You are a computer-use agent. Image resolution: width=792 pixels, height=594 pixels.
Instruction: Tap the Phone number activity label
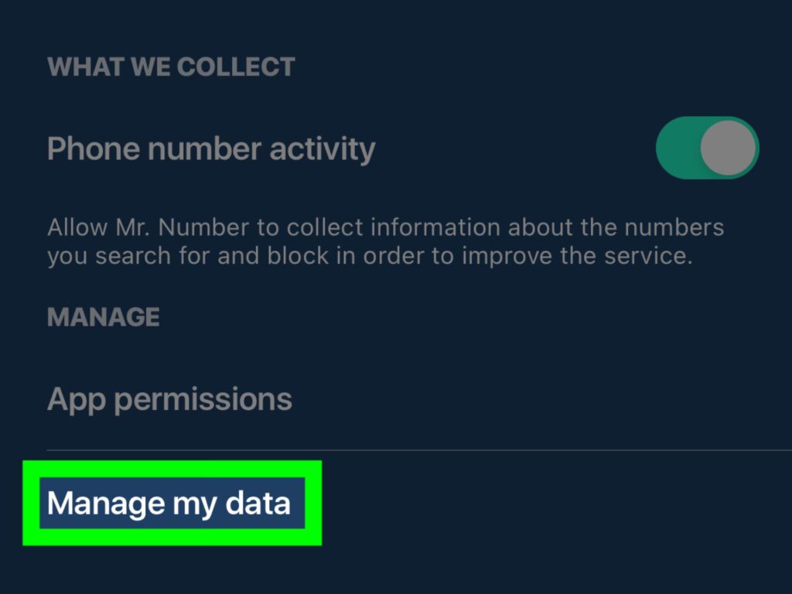211,148
